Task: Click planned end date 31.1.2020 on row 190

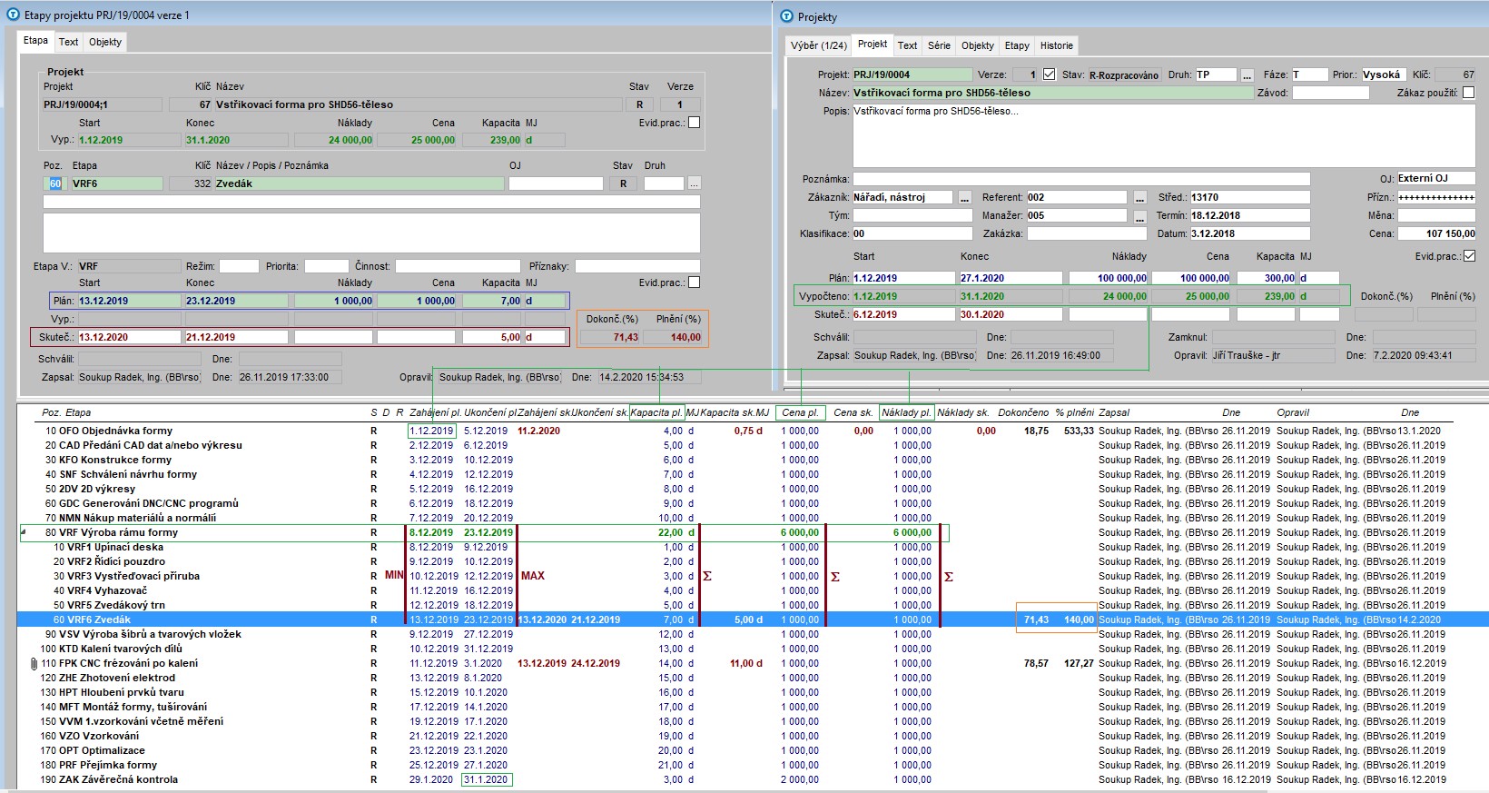Action: coord(487,779)
